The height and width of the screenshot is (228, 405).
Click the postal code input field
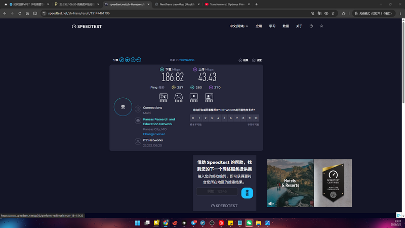pyautogui.click(x=217, y=192)
